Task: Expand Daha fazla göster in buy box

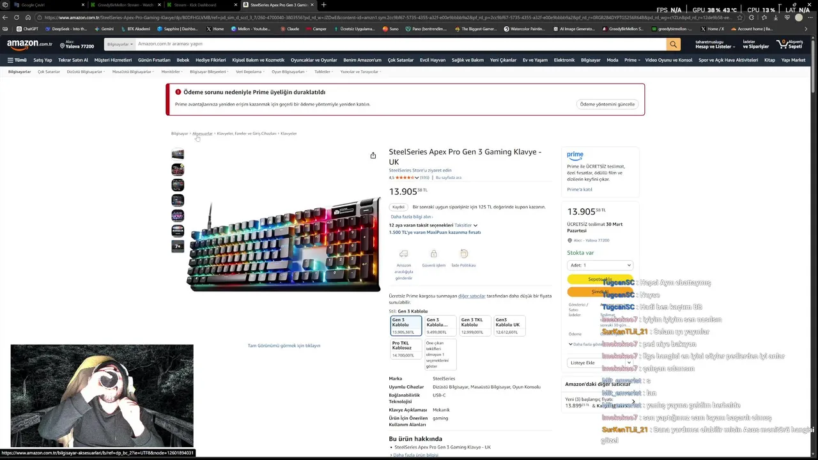Action: point(585,344)
